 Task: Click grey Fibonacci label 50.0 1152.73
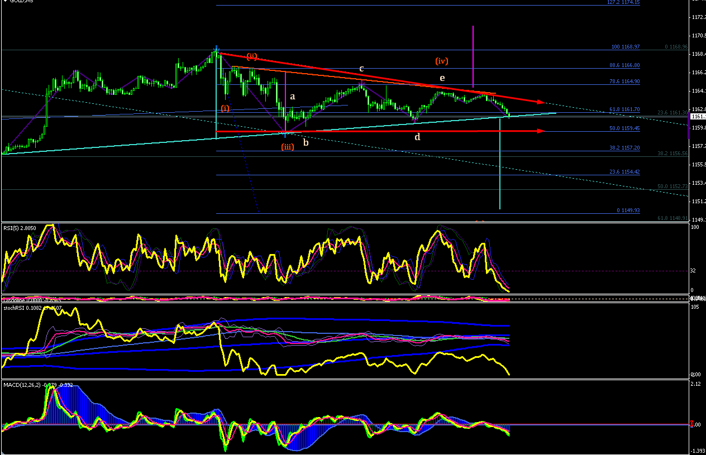click(672, 186)
